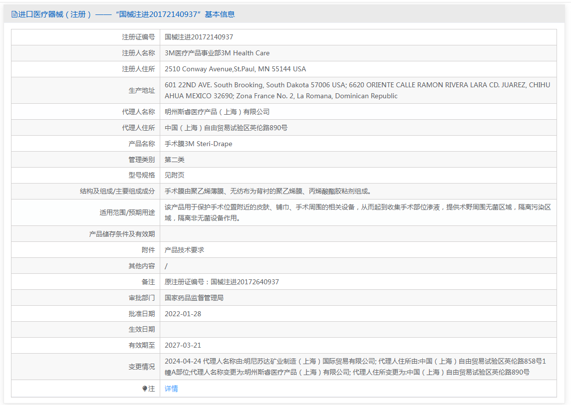Click attachment value 产品技术要求
This screenshot has width=571, height=405.
point(184,250)
